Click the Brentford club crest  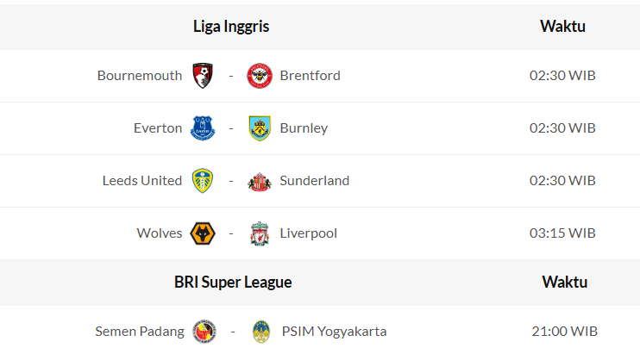[x=259, y=76]
